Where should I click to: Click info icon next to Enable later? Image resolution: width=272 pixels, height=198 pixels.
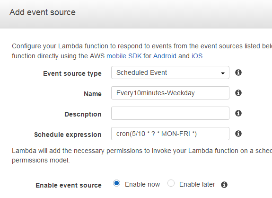224,185
